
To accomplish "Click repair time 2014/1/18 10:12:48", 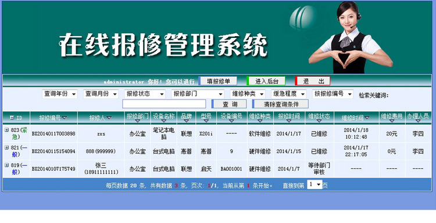I will (x=356, y=134).
